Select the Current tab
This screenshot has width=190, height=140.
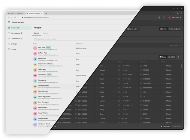coord(36,33)
